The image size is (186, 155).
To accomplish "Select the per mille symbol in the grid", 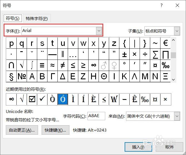I will tap(165, 65).
